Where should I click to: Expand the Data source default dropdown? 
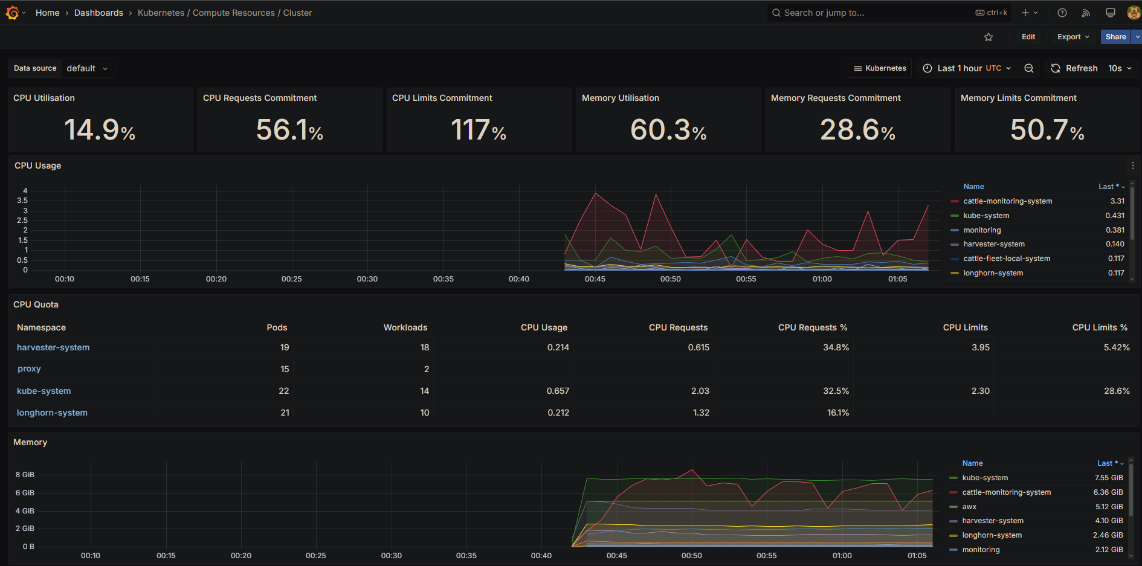pos(88,68)
